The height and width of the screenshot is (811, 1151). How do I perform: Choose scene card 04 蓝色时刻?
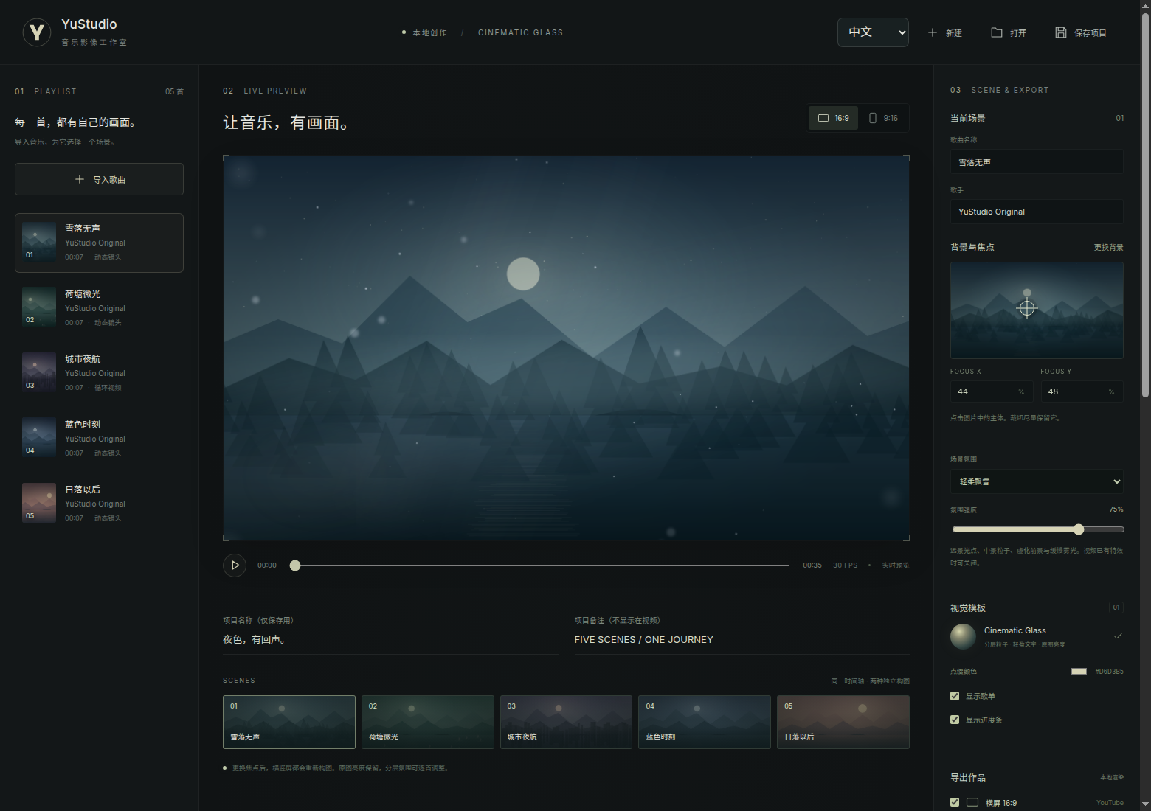(705, 722)
